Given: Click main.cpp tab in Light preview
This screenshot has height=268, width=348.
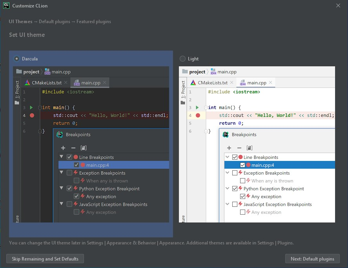Looking at the screenshot, I should (256, 83).
